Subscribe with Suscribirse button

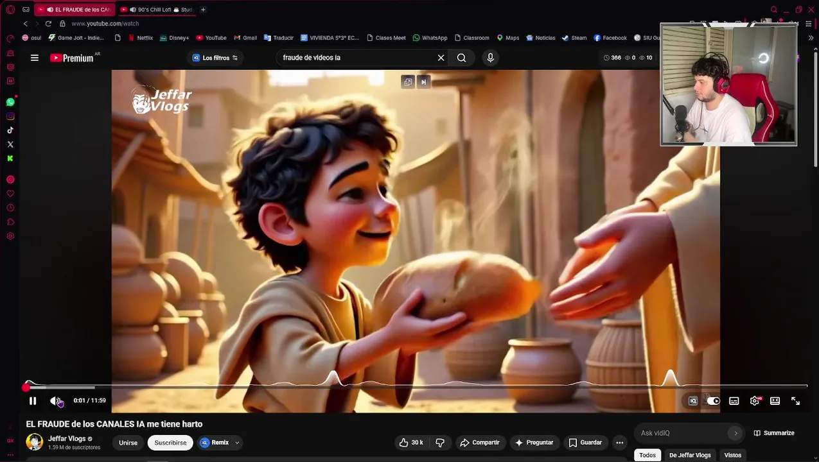coord(170,443)
